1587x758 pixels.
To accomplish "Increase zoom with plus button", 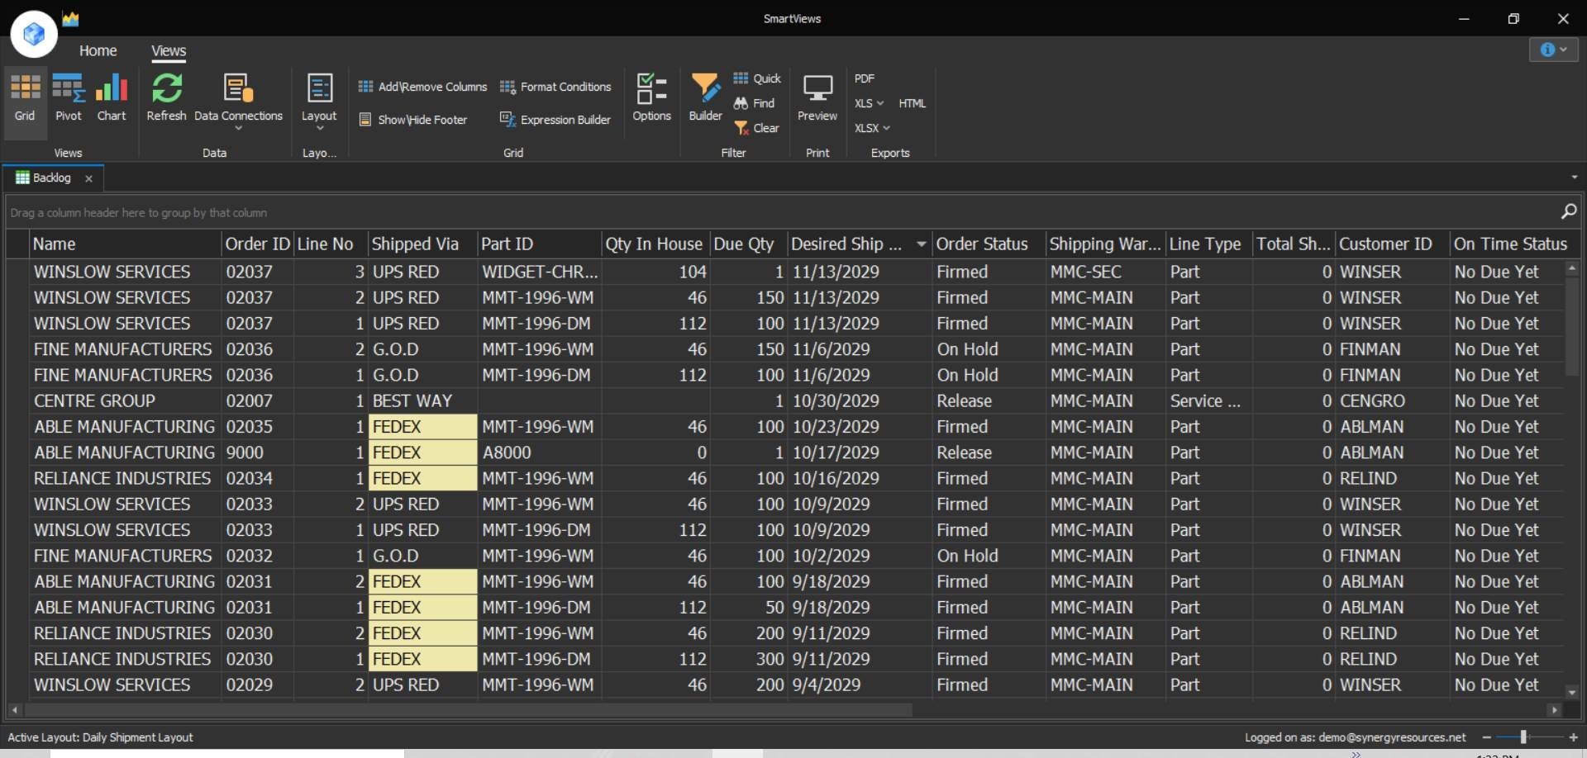I will pos(1574,737).
